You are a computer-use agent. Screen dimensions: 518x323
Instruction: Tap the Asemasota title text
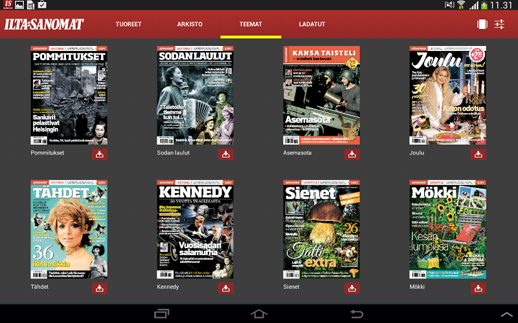[297, 153]
